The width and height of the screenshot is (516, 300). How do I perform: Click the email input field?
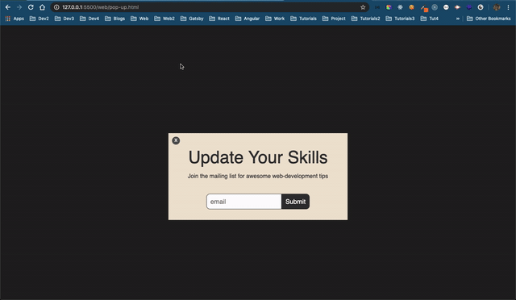(x=243, y=202)
